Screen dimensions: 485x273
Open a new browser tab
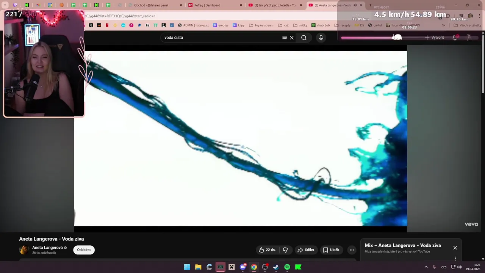point(370,5)
